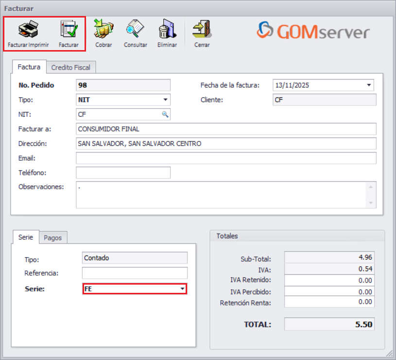Image resolution: width=396 pixels, height=360 pixels.
Task: Click the search magnifier in the NIT field
Action: [166, 114]
